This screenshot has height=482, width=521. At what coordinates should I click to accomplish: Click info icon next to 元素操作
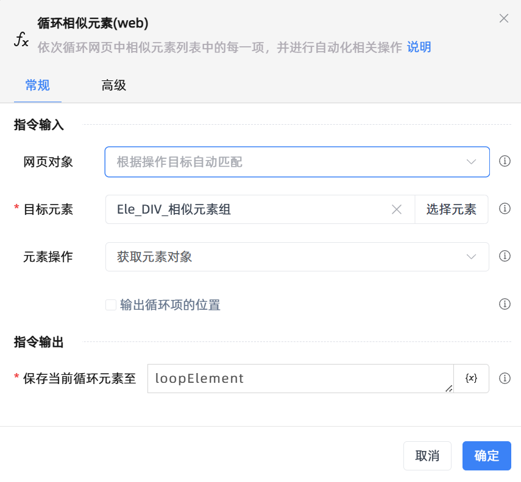pos(505,256)
